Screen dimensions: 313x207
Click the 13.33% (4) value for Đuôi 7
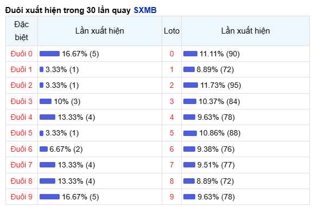pos(76,165)
